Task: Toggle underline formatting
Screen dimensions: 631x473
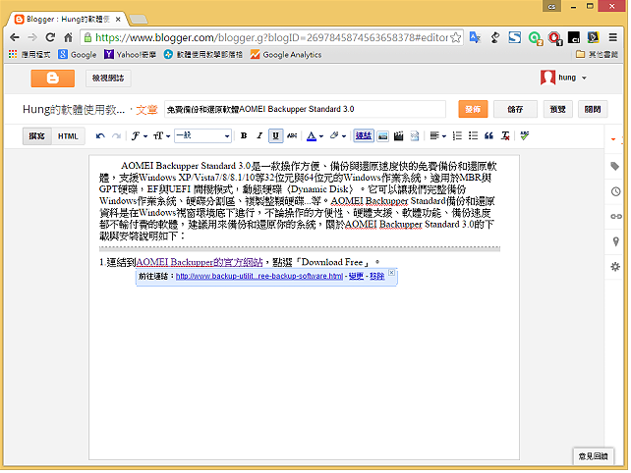Action: coord(275,135)
